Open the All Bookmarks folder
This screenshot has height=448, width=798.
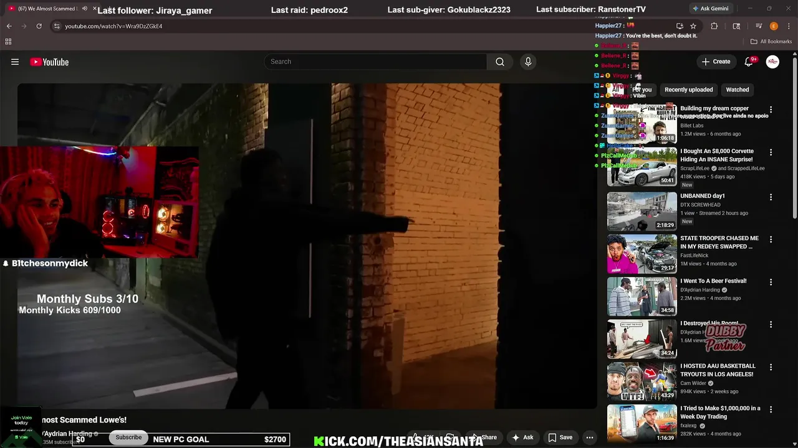click(771, 42)
